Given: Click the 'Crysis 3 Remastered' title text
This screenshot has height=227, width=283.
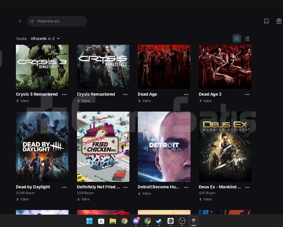Looking at the screenshot, I should coord(37,94).
